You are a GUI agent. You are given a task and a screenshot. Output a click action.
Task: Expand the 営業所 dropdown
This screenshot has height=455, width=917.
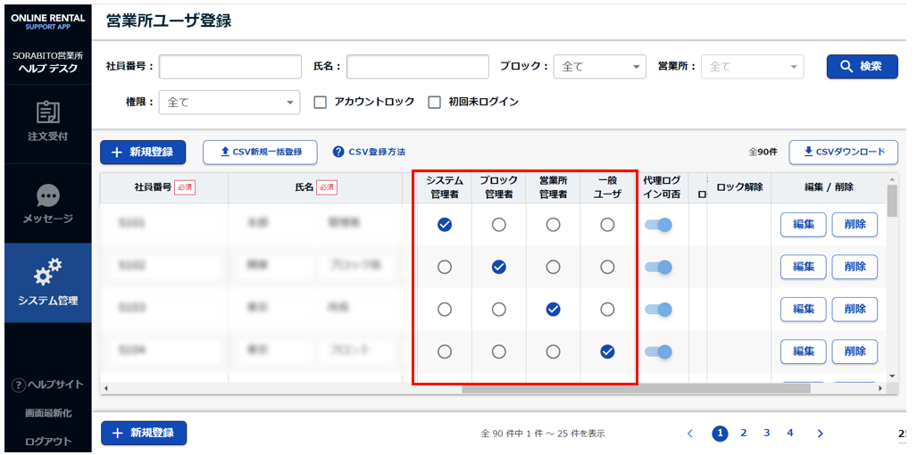pyautogui.click(x=752, y=67)
